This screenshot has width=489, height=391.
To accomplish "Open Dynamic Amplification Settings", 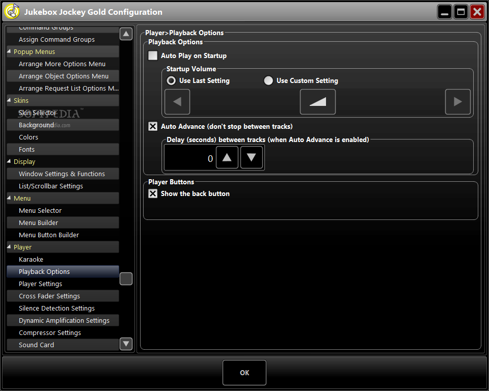I will coord(63,320).
